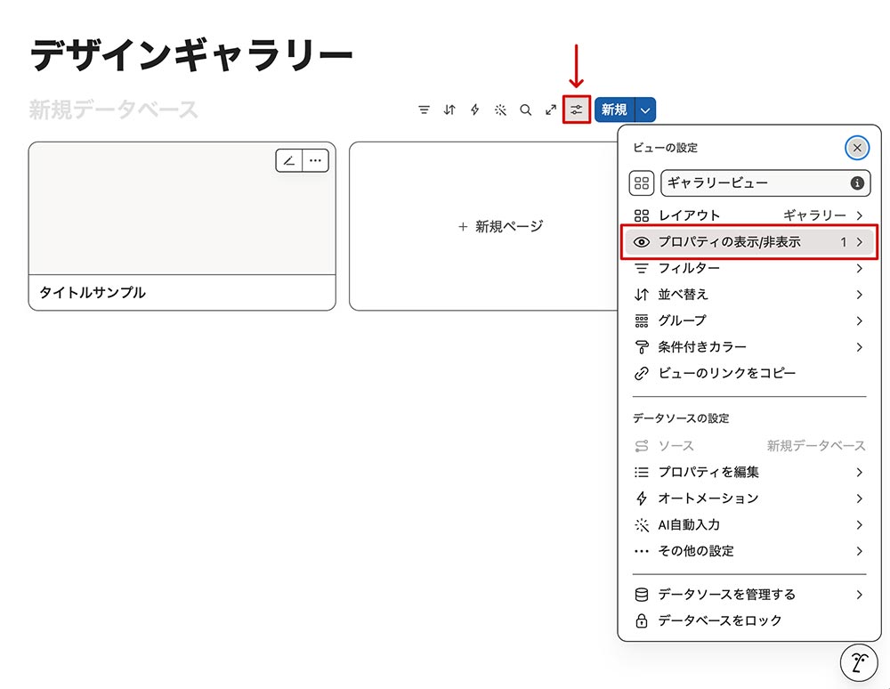The height and width of the screenshot is (689, 890).
Task: Open the automation lightning icon in the toolbar
Action: point(475,109)
